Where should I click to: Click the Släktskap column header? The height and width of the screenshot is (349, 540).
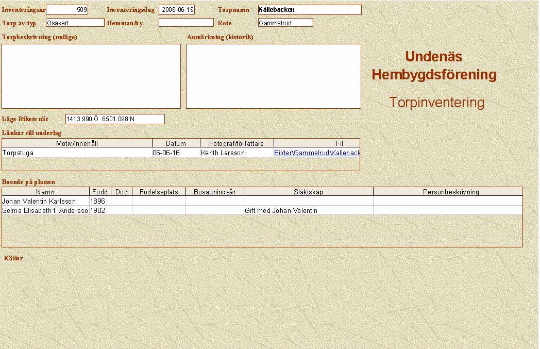point(308,192)
